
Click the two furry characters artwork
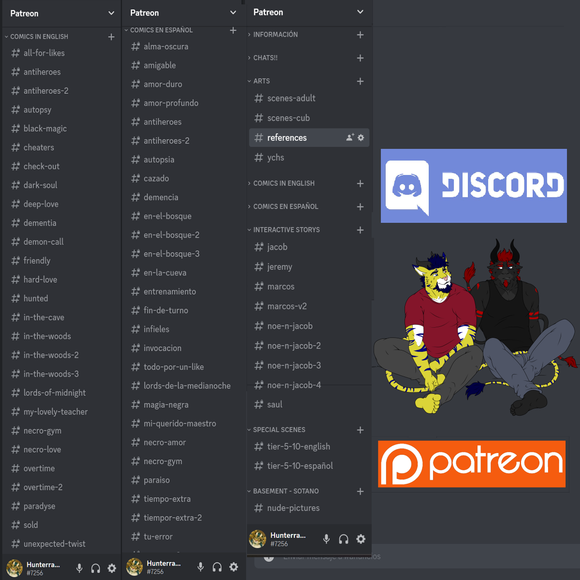pyautogui.click(x=476, y=327)
